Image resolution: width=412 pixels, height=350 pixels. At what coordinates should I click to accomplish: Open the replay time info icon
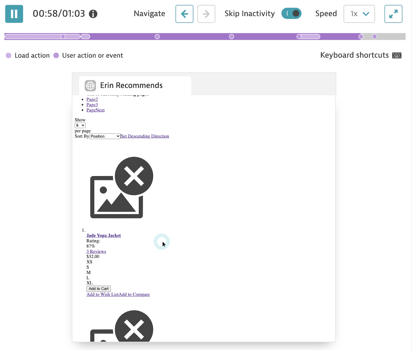tap(93, 14)
